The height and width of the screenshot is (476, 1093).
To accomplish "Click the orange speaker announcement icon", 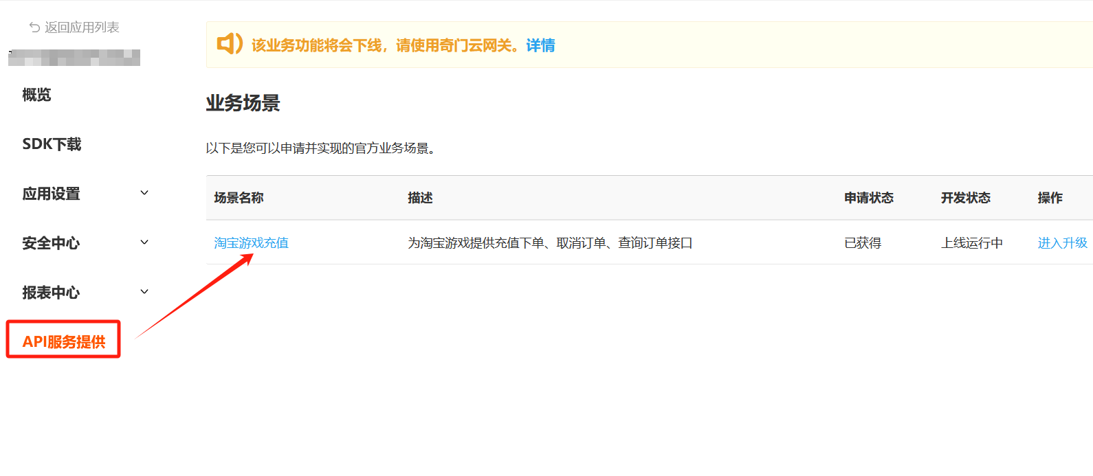I will 230,44.
